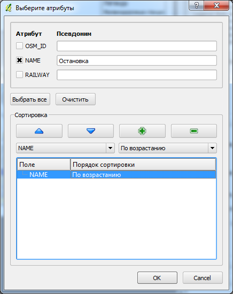Close the Выберите атрибуты dialog
The width and height of the screenshot is (233, 294).
[x=216, y=5]
